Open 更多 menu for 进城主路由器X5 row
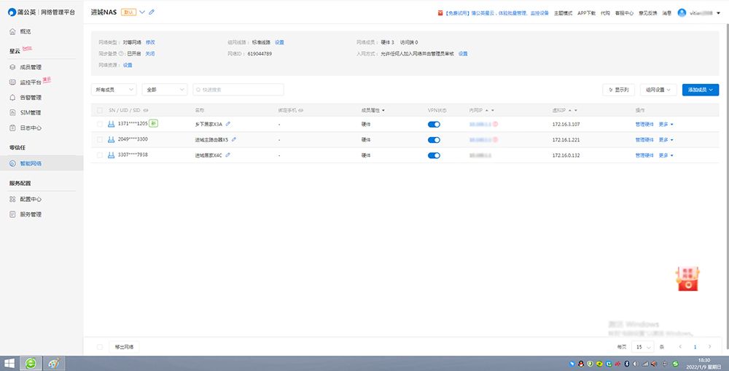729x371 pixels. click(x=666, y=140)
